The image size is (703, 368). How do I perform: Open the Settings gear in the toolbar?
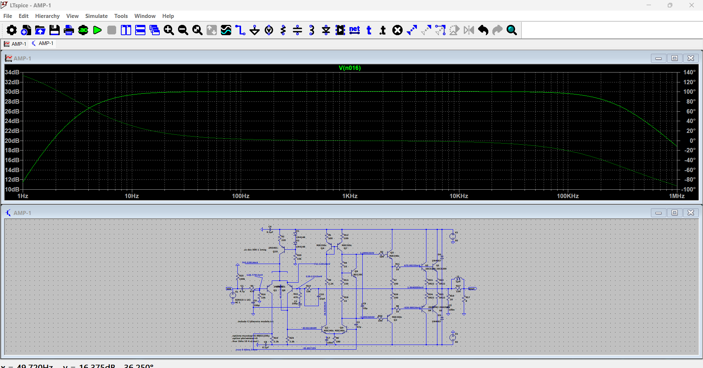click(x=12, y=30)
